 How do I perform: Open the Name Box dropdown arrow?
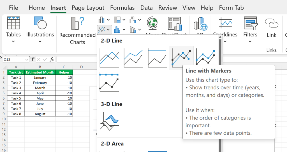(x=27, y=60)
